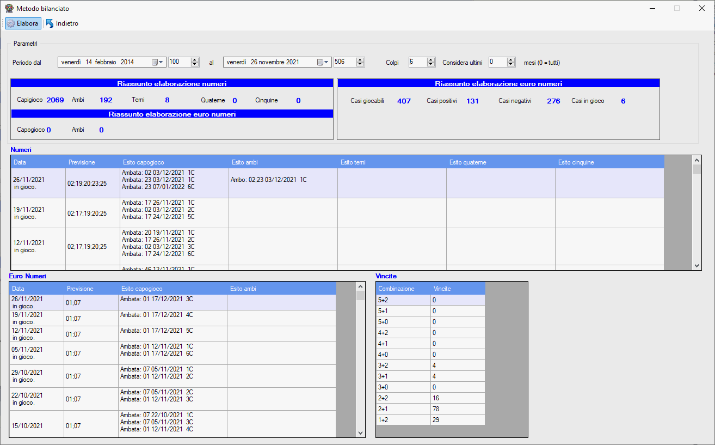The image size is (715, 445).
Task: Click the 2+1 winnings value 78
Action: point(458,409)
